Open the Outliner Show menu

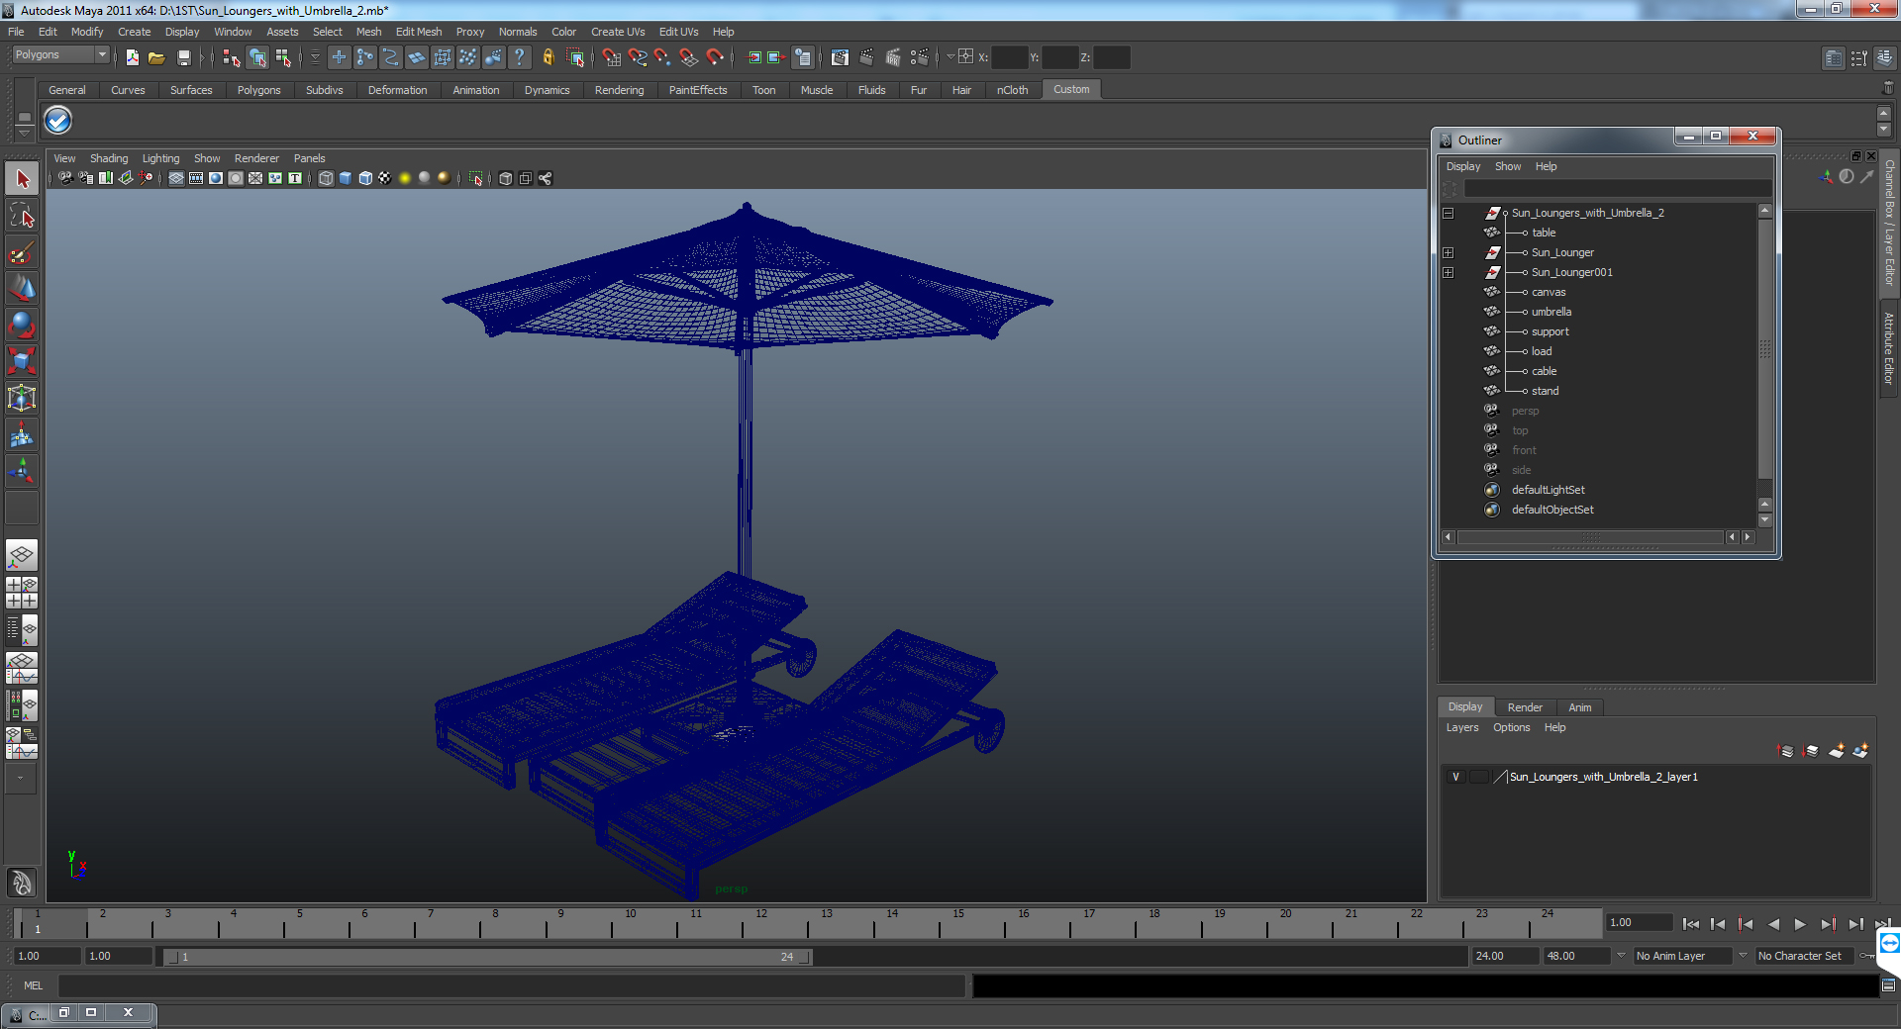(x=1508, y=166)
